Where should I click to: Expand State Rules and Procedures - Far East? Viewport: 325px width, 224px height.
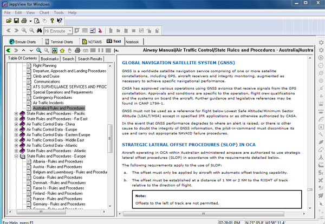click(16, 119)
